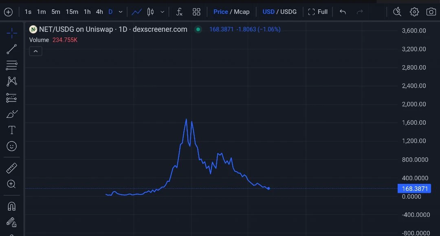440x236 pixels.
Task: Open the indicators fx menu
Action: (179, 12)
